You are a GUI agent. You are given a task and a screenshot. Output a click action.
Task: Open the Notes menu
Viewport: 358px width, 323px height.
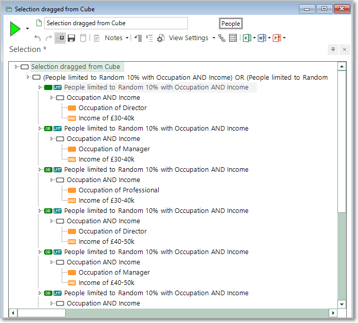tap(114, 38)
